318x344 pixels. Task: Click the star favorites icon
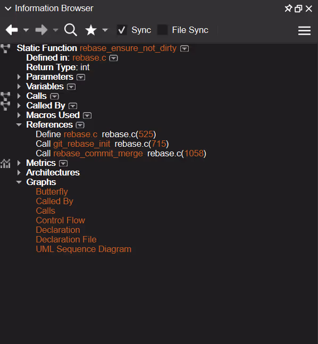coord(91,30)
